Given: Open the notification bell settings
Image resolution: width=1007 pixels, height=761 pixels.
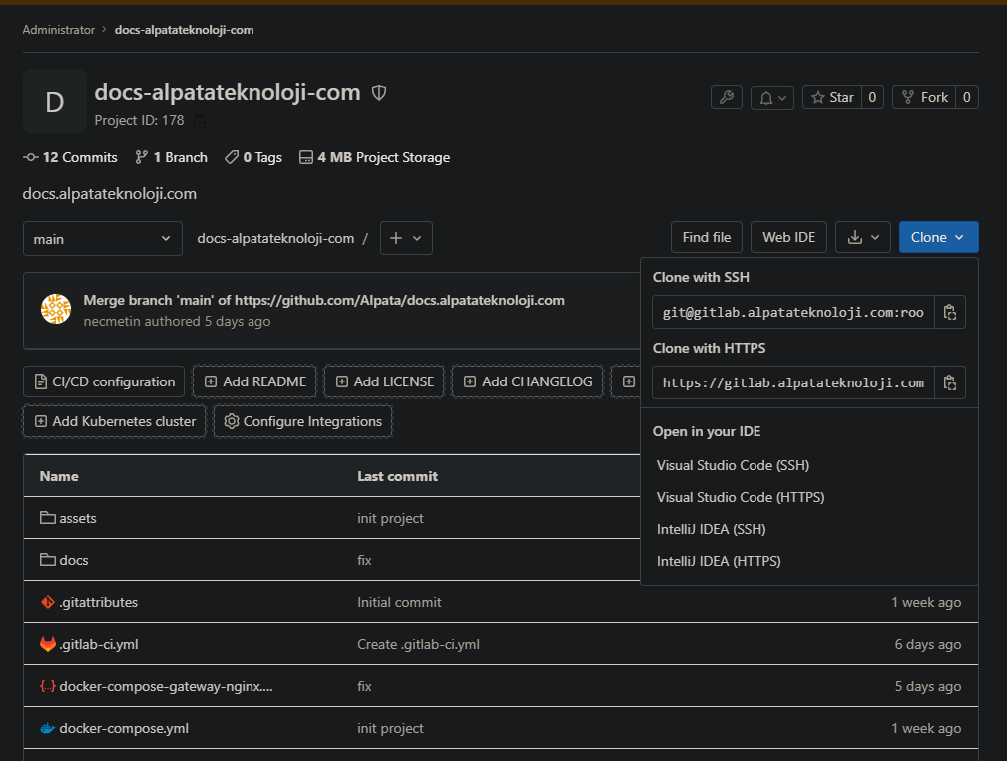Looking at the screenshot, I should click(772, 97).
